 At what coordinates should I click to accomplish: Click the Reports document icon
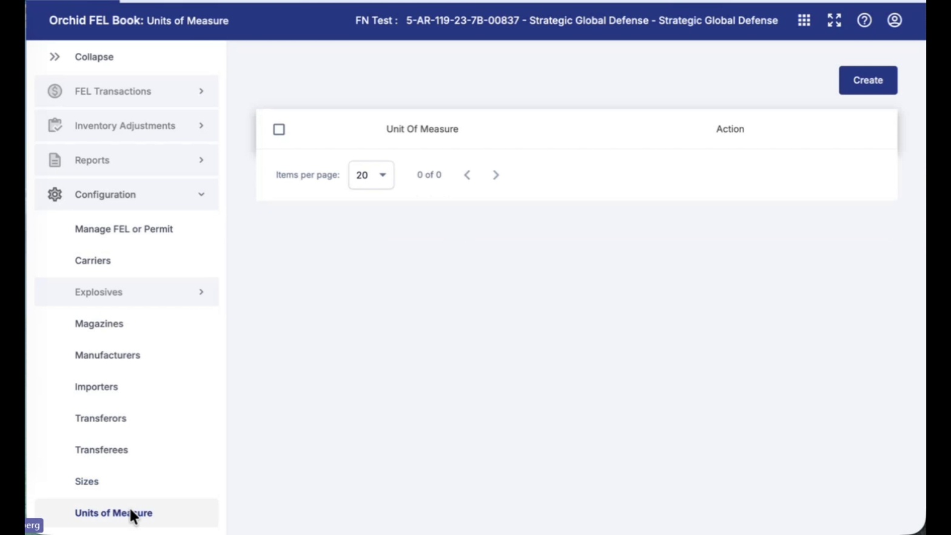55,160
